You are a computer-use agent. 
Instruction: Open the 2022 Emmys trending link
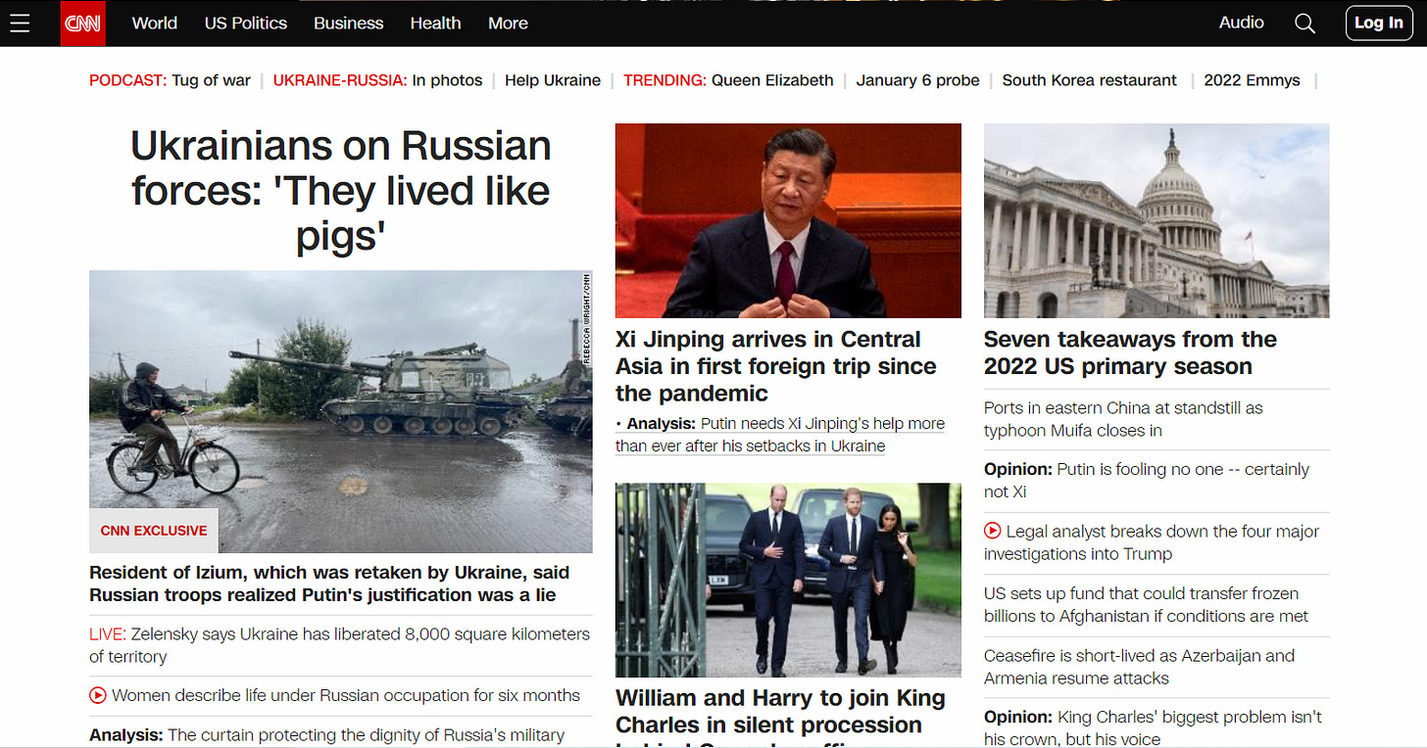(1252, 80)
